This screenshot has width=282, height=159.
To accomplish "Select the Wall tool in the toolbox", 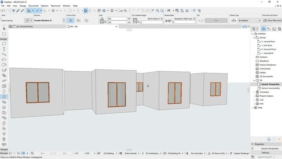I will point(4,44).
